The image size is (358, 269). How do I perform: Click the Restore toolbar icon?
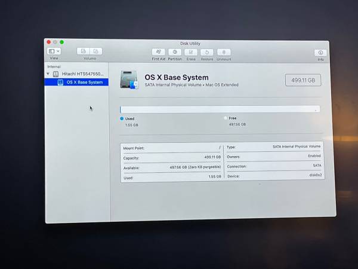point(207,53)
